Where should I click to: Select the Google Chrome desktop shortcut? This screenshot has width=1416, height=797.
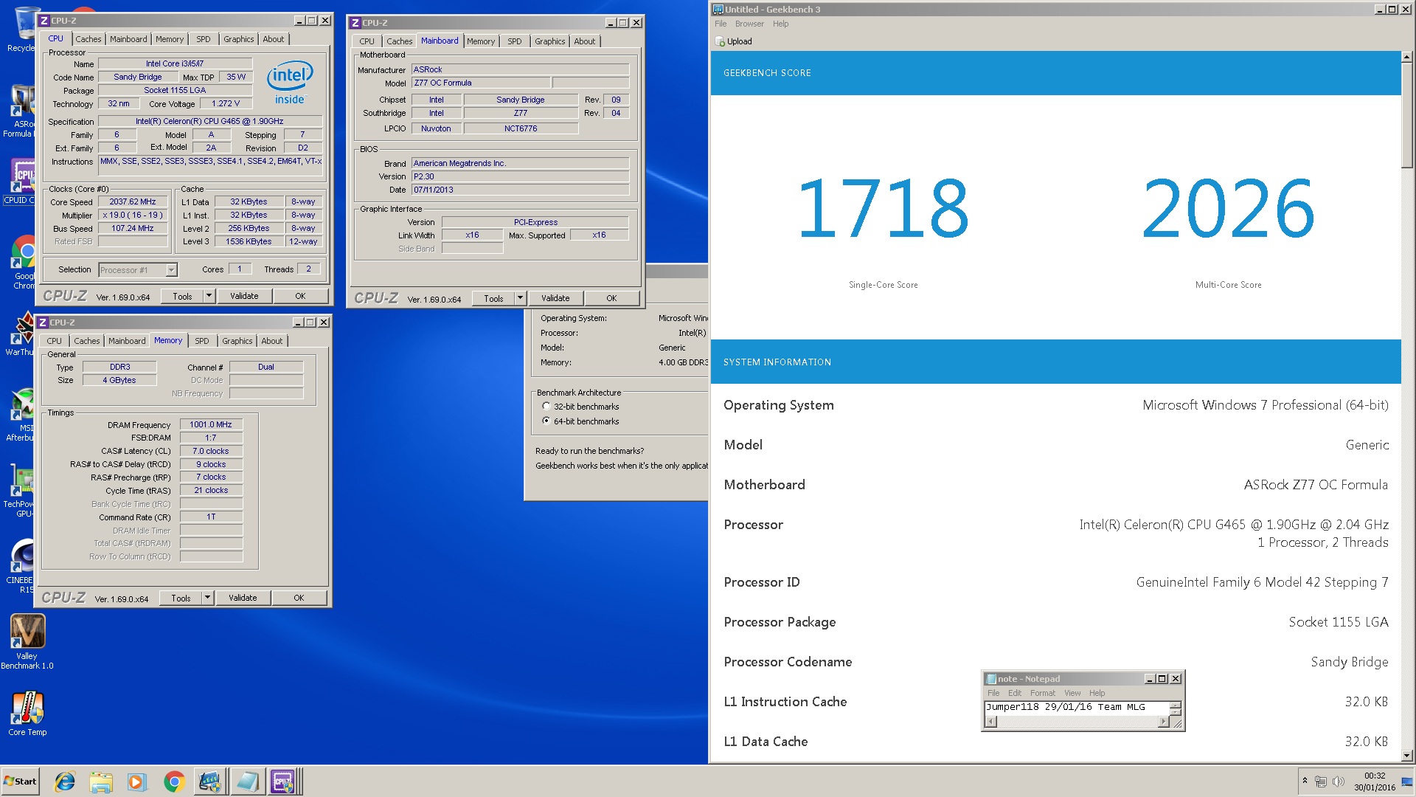point(22,262)
